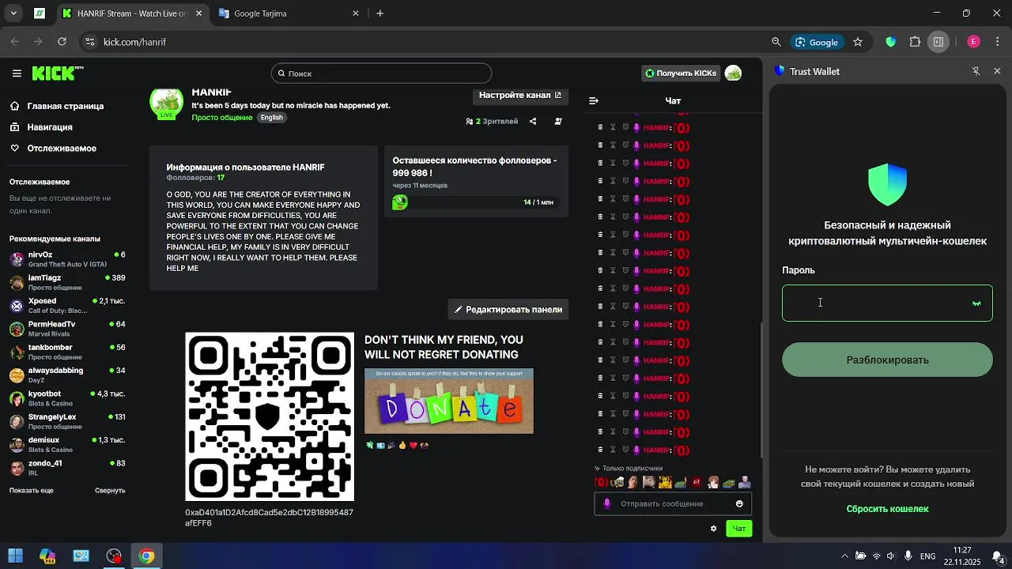Viewport: 1012px width, 569px height.
Task: Click the Kick search field
Action: coord(381,73)
